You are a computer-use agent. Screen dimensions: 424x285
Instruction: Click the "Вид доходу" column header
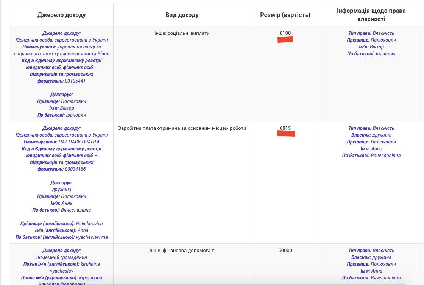182,15
